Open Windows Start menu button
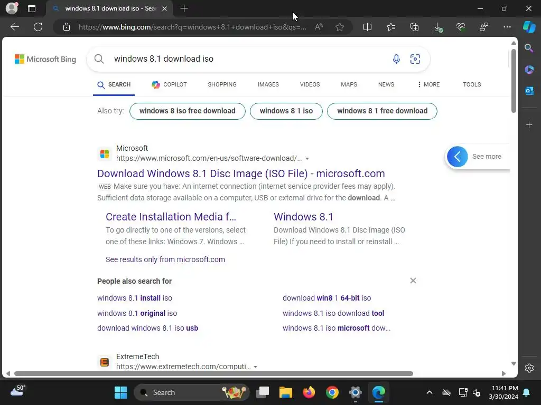541x405 pixels. pyautogui.click(x=120, y=392)
